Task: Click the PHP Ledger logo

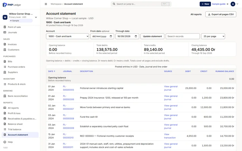Action: [12, 5]
